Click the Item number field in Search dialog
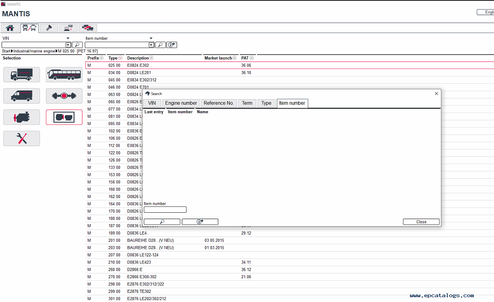 [165, 210]
